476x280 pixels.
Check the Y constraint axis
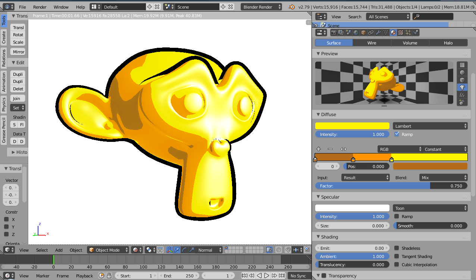point(6,227)
